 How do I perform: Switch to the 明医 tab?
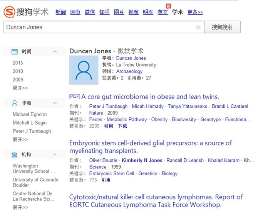148,12
